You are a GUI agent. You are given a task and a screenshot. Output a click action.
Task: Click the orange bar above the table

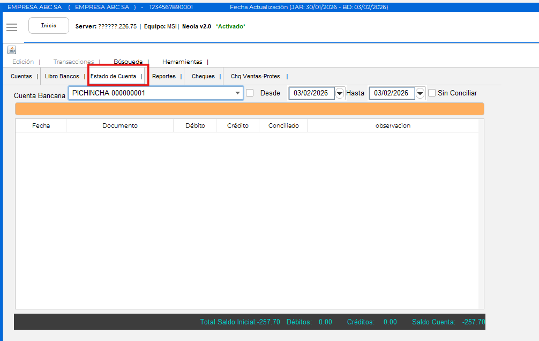pos(249,109)
